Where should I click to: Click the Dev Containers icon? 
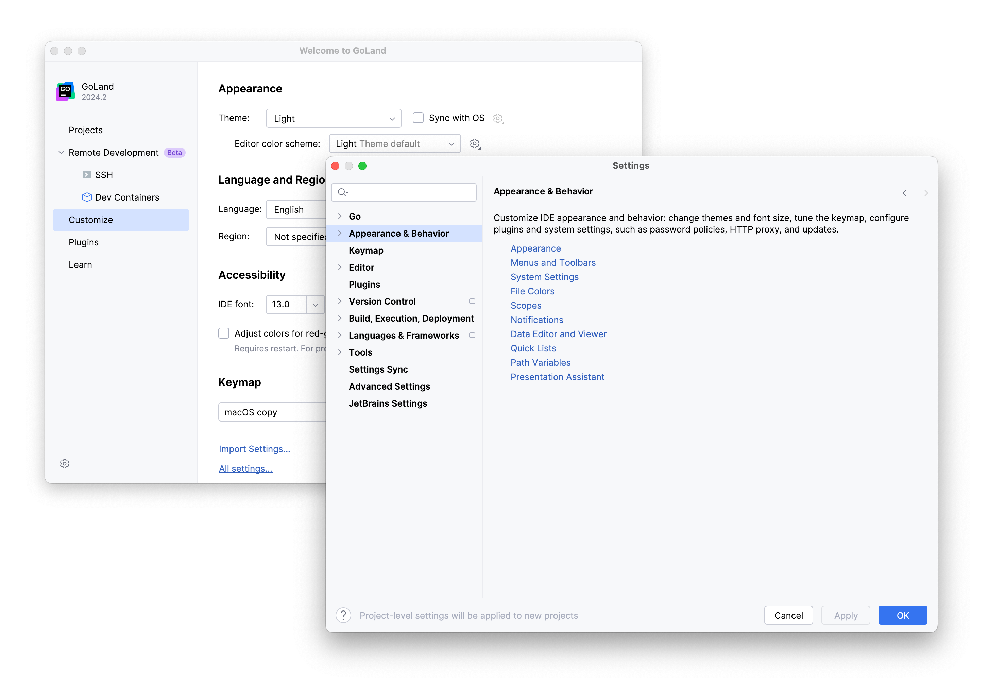(x=86, y=196)
